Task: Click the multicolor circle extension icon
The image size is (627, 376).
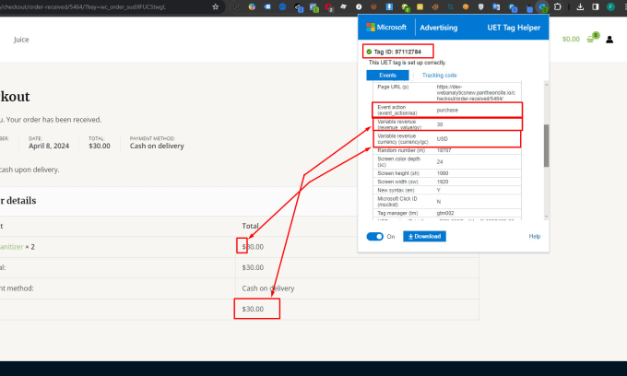Action: point(252,6)
